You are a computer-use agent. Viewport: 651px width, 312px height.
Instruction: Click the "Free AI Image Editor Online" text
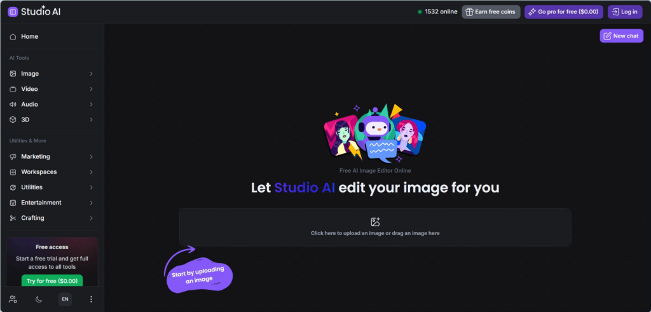tap(375, 170)
